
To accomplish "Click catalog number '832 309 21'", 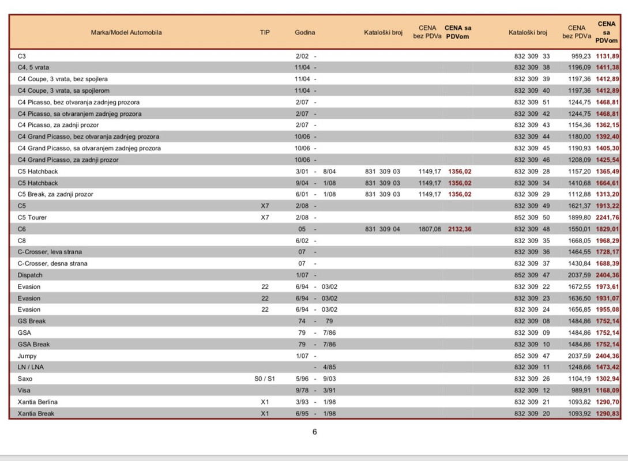I will coord(532,402).
